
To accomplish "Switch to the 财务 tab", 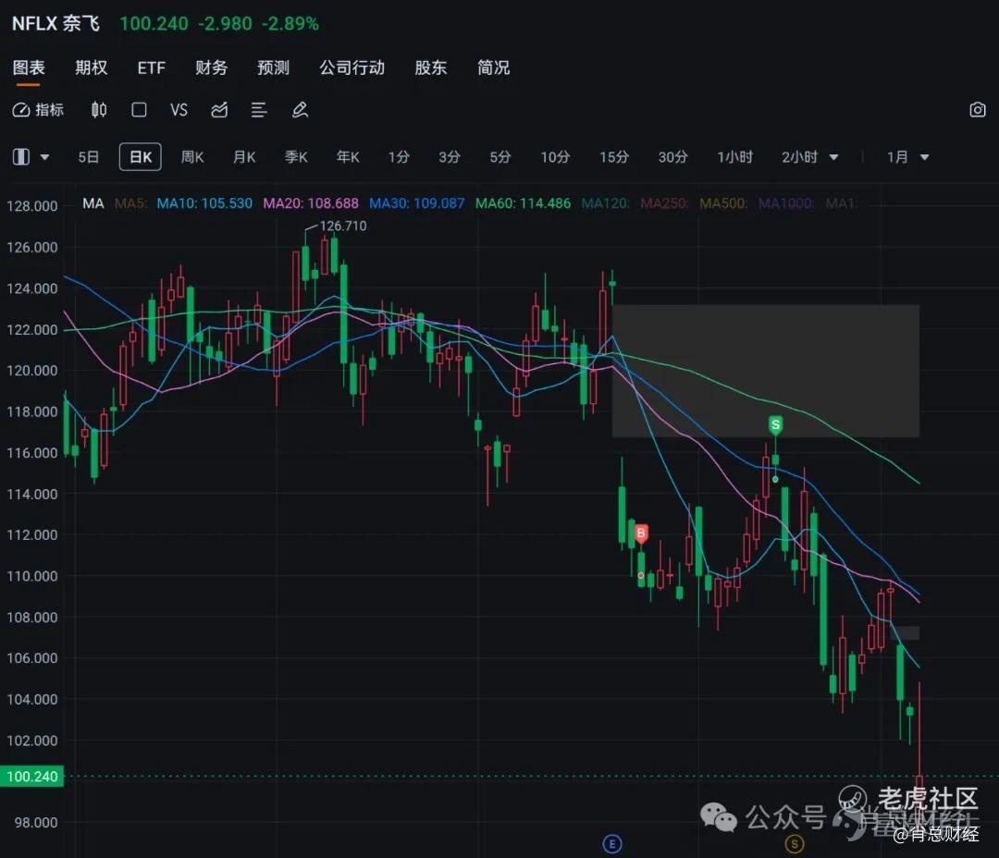I will point(211,67).
